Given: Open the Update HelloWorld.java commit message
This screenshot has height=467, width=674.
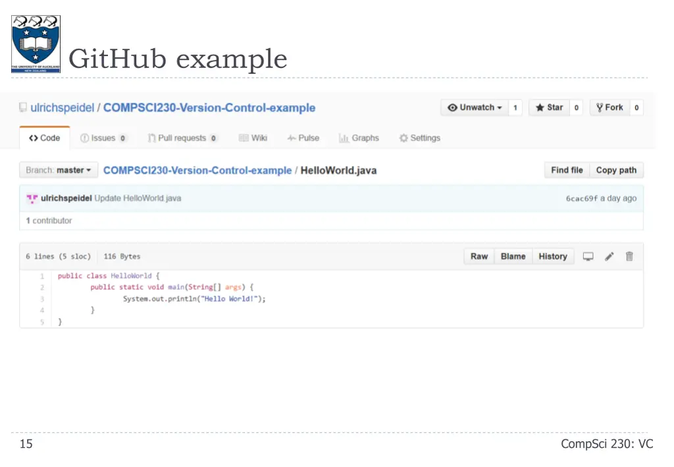Looking at the screenshot, I should (x=138, y=198).
